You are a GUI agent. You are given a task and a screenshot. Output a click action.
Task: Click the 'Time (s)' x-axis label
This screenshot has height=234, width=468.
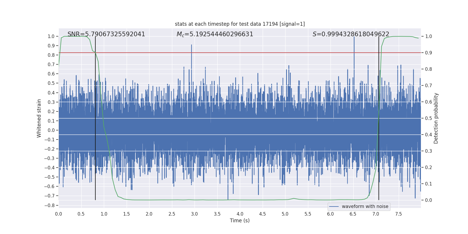(240, 221)
